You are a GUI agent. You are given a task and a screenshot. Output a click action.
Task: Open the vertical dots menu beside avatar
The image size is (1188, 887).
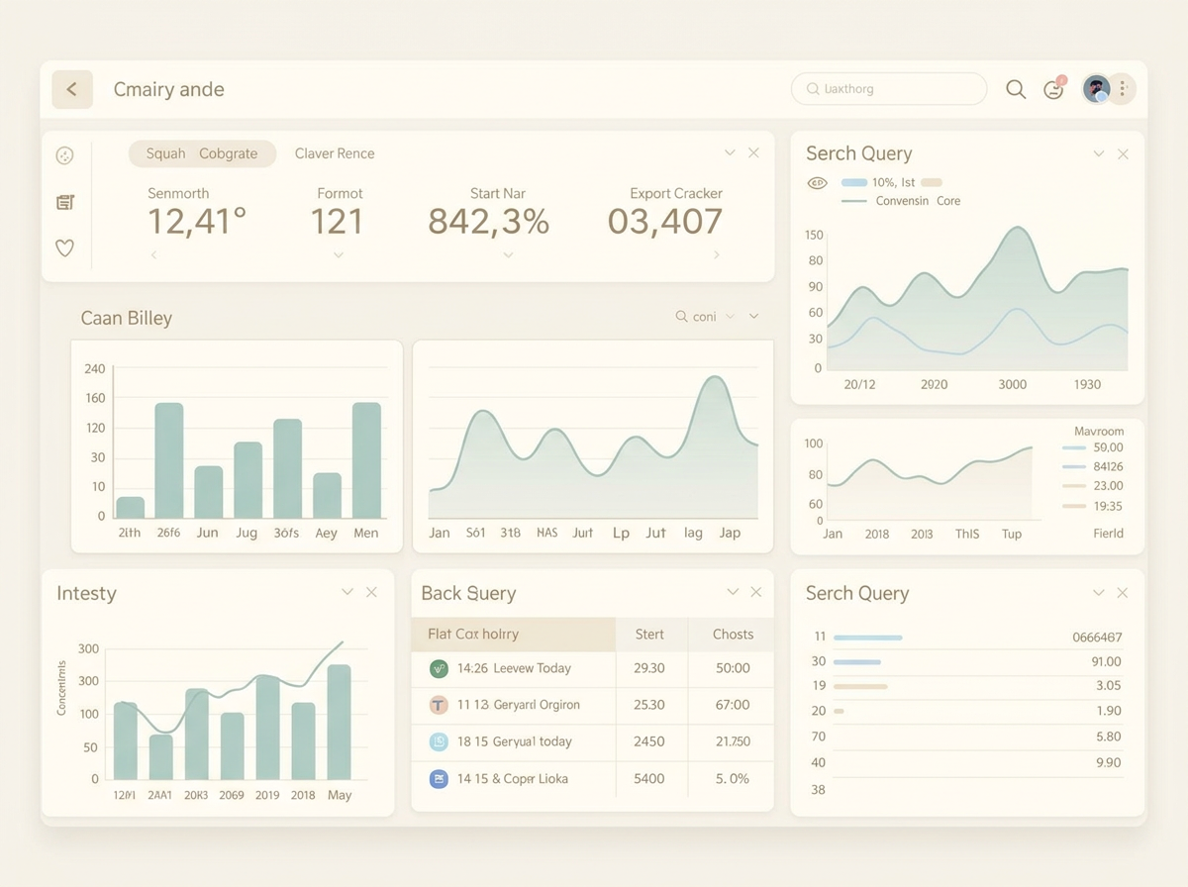point(1123,89)
